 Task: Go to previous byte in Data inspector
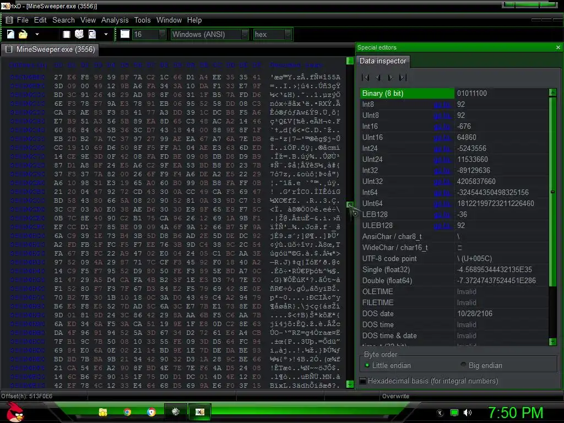[378, 77]
